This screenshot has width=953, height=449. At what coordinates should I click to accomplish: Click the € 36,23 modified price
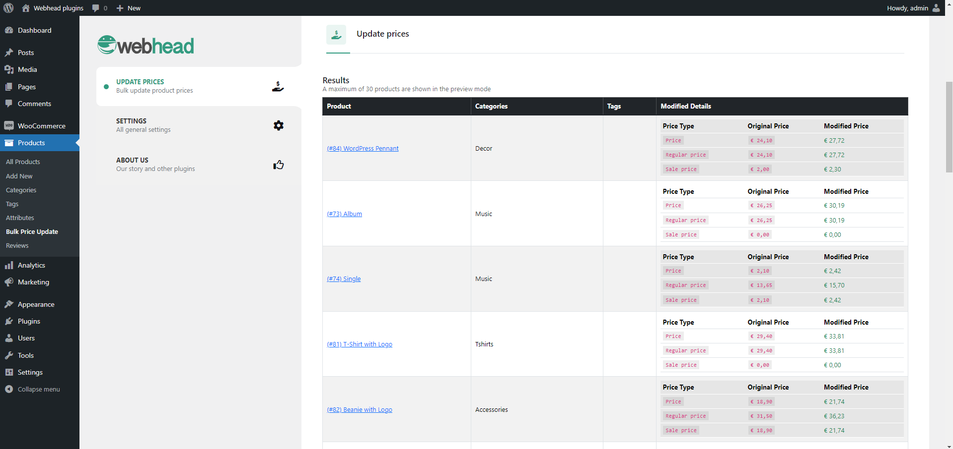tap(834, 416)
